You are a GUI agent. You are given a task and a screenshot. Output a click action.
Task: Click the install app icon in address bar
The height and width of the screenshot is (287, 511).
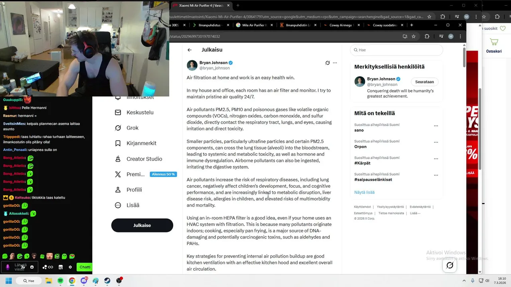pos(405,36)
